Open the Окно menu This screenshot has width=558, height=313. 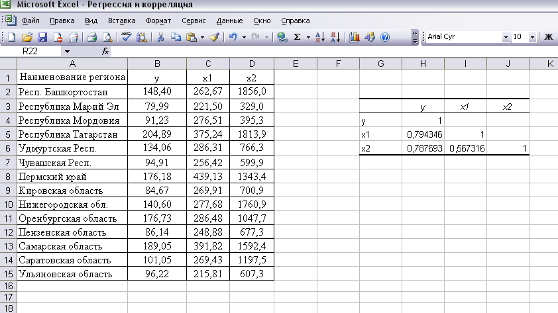[262, 21]
